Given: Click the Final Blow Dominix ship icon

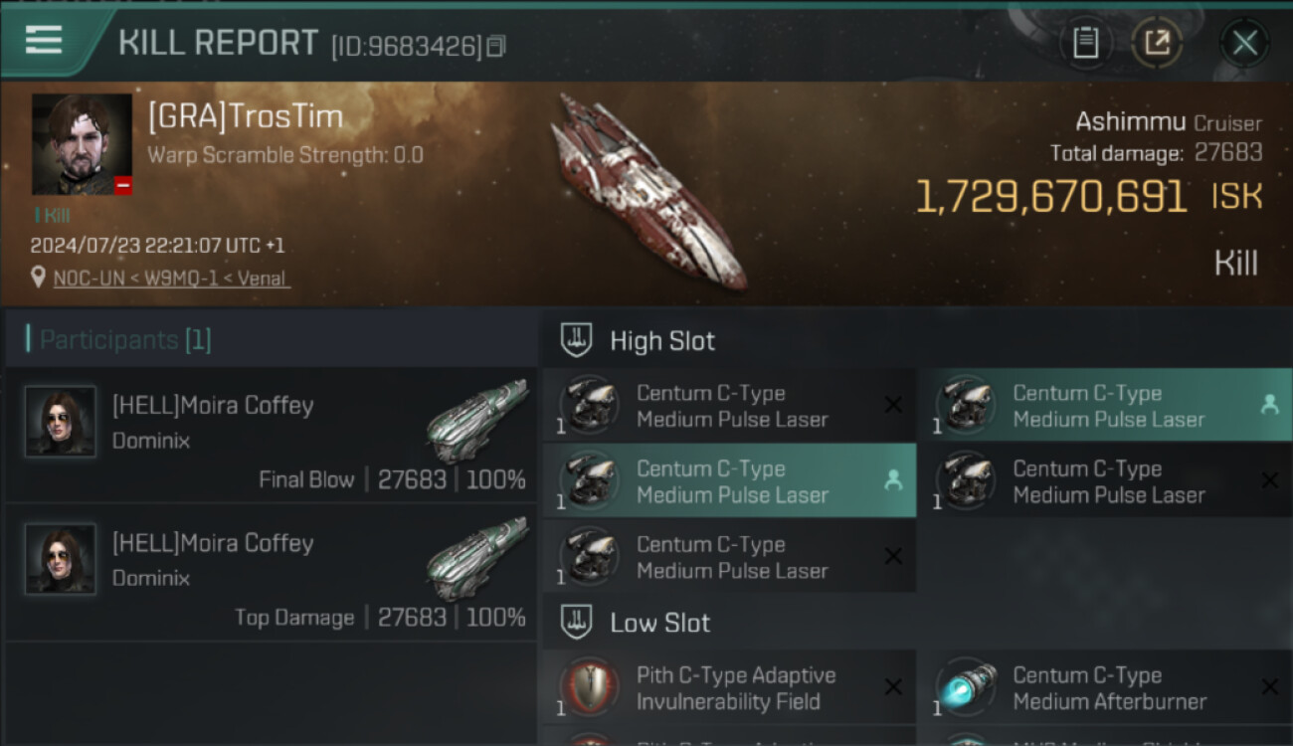Looking at the screenshot, I should 477,421.
